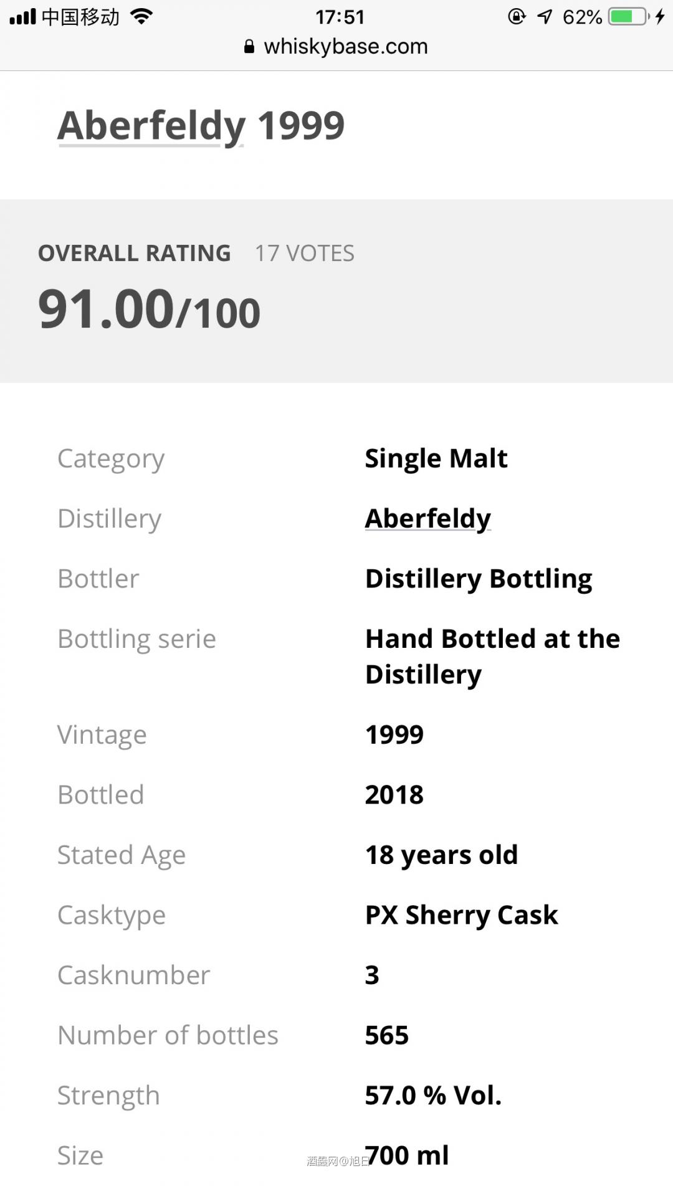Tap the charging bolt icon
The width and height of the screenshot is (673, 1196).
tap(660, 17)
